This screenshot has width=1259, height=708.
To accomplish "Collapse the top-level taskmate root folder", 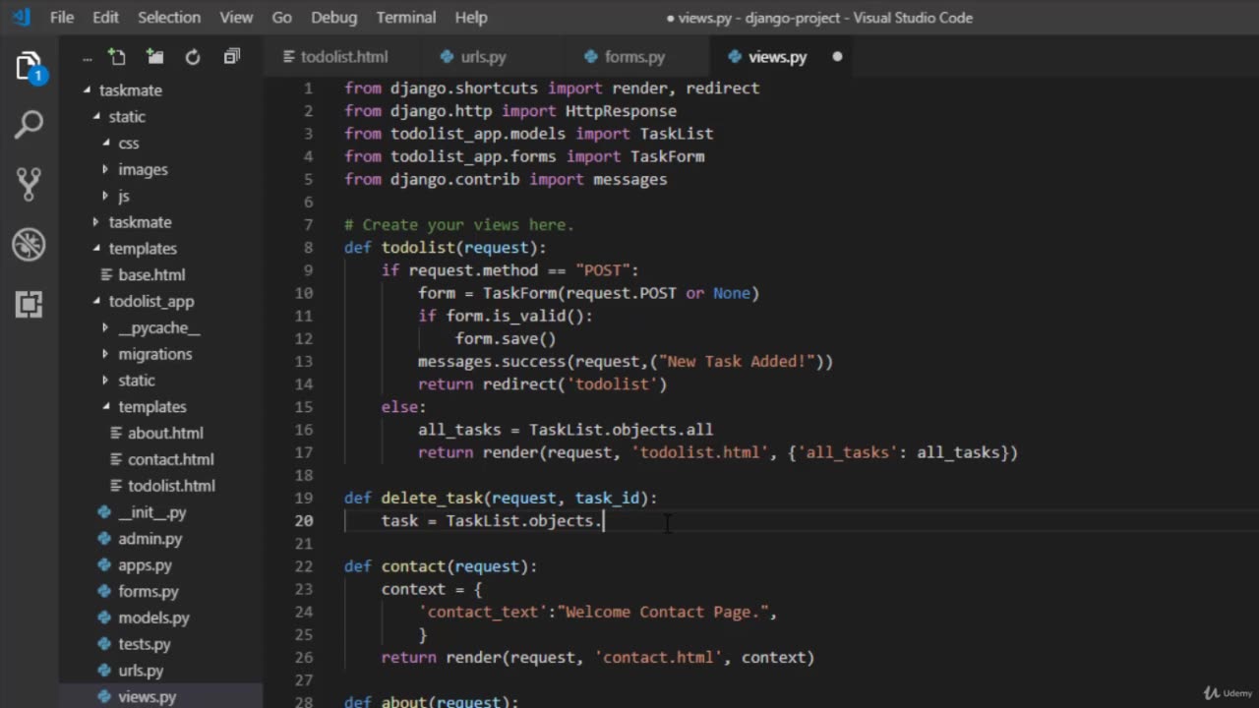I will click(x=87, y=90).
